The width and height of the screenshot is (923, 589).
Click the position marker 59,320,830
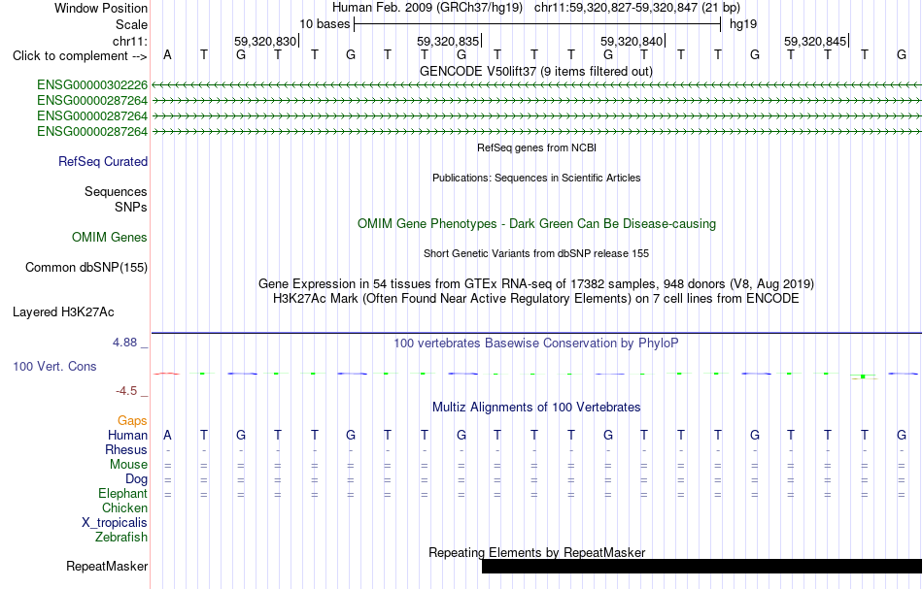(x=265, y=41)
